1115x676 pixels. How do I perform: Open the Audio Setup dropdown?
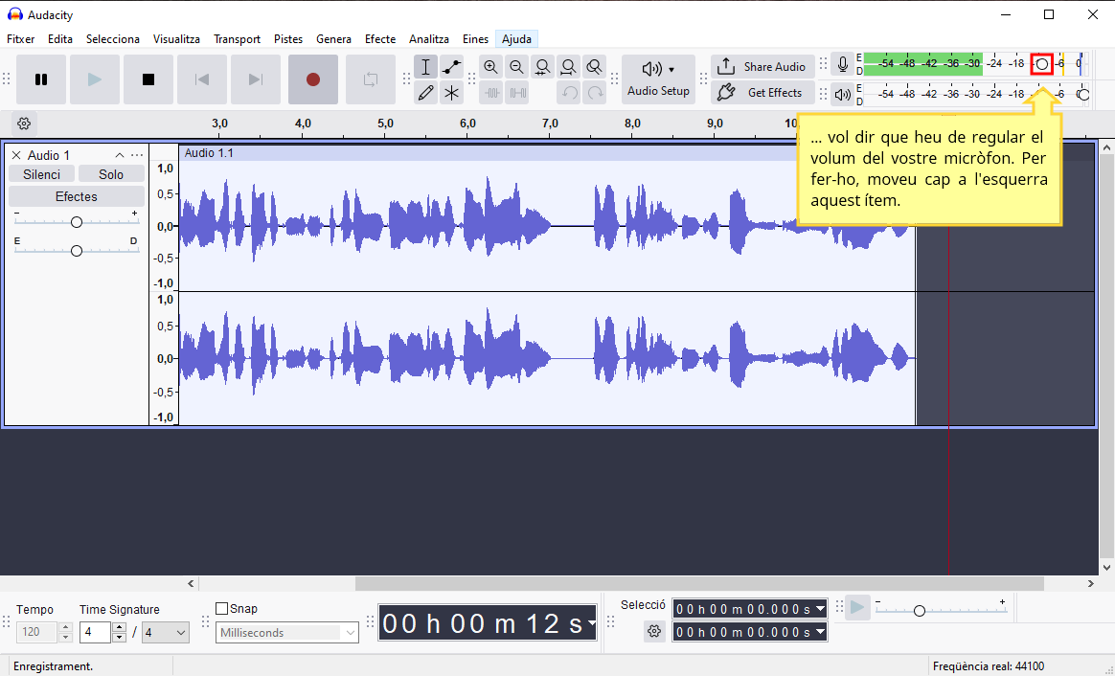(x=658, y=79)
